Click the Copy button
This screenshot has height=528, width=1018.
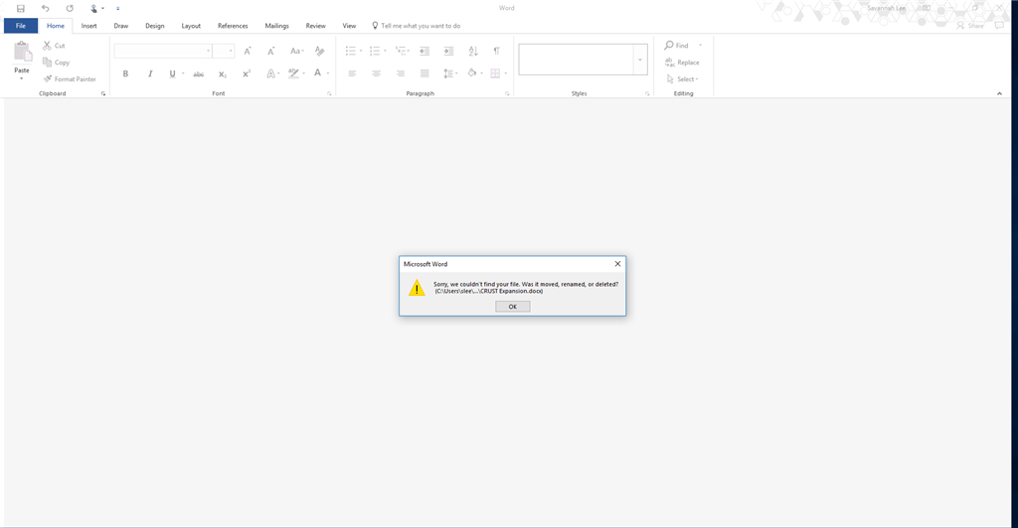(x=56, y=63)
